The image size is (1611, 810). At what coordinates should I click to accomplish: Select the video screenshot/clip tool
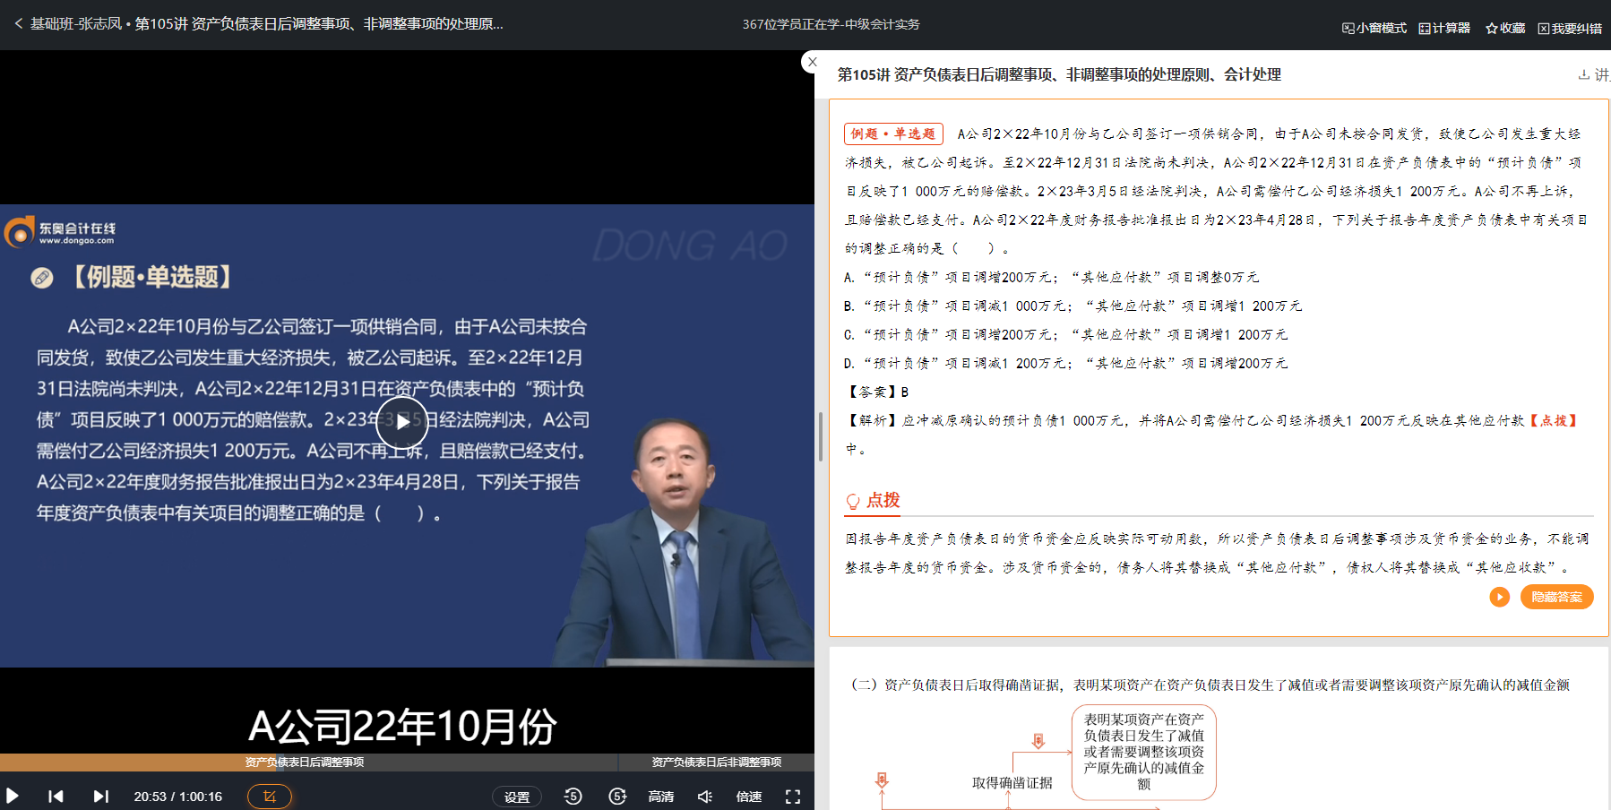[269, 796]
